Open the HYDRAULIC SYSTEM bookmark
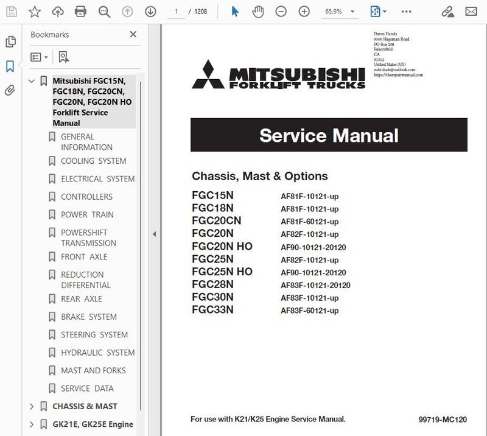The image size is (487, 436). pos(98,353)
